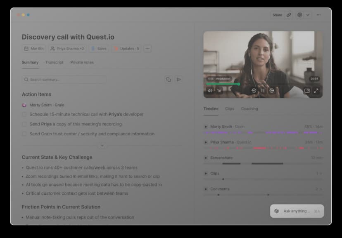Check 'Send Grain trust center' action item
The width and height of the screenshot is (342, 238).
[24, 134]
